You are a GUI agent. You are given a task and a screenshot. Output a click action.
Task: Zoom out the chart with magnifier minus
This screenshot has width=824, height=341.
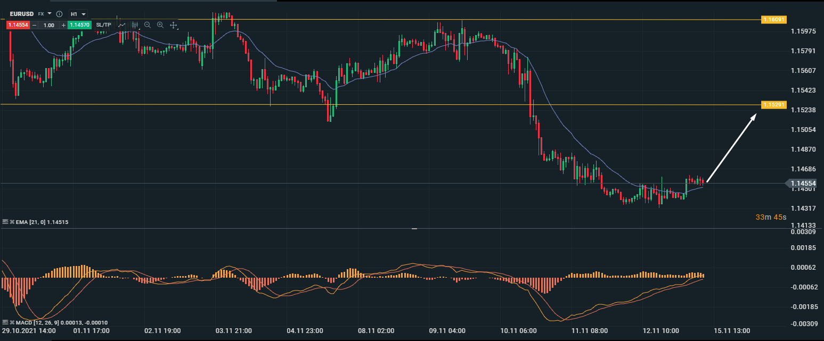click(148, 25)
